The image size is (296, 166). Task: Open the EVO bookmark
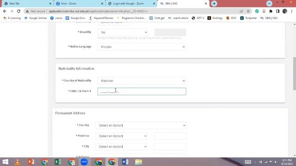click(x=231, y=18)
